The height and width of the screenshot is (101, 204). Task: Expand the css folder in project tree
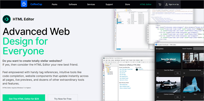[x=107, y=69]
